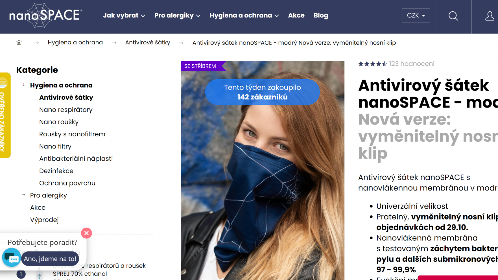Select Hygiena a ochrana sidebar category

[x=61, y=85]
